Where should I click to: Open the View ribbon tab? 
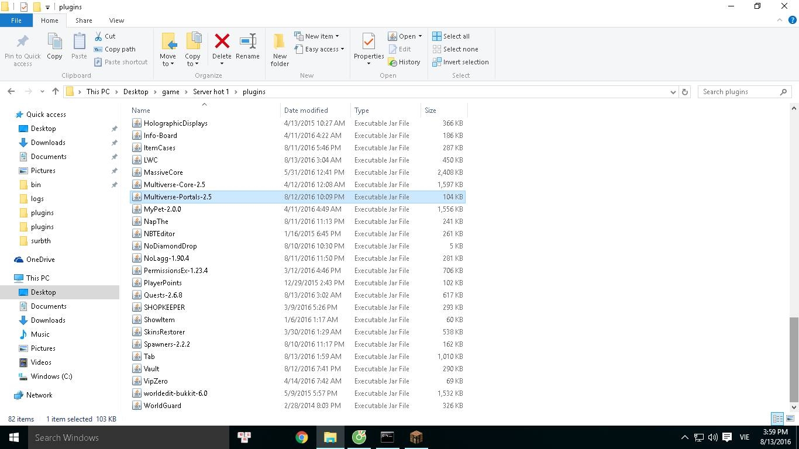tap(116, 20)
